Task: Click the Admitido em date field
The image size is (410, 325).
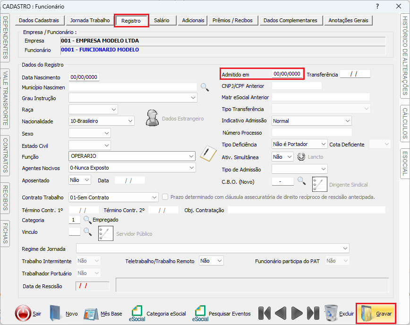Action: (x=287, y=74)
